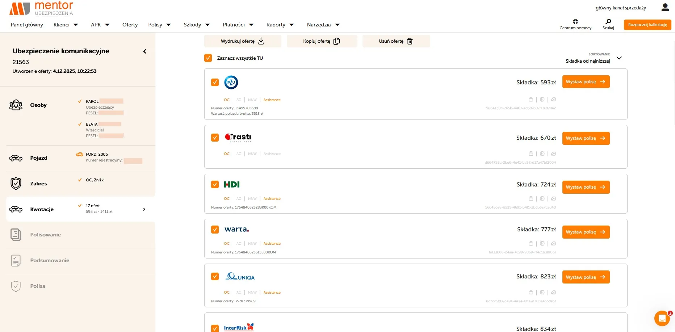Open the chat support bubble

(662, 319)
